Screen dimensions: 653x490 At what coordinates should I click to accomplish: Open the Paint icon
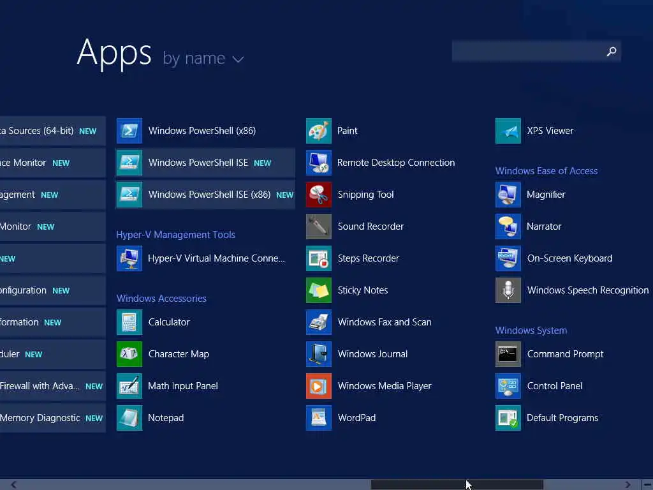pyautogui.click(x=319, y=131)
